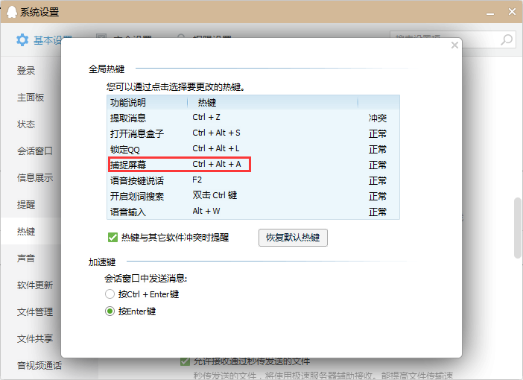
Task: Close the hotkey dialog with the X
Action: coord(454,45)
